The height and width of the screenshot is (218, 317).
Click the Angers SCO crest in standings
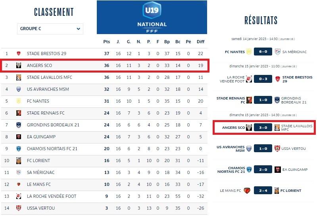(19, 65)
